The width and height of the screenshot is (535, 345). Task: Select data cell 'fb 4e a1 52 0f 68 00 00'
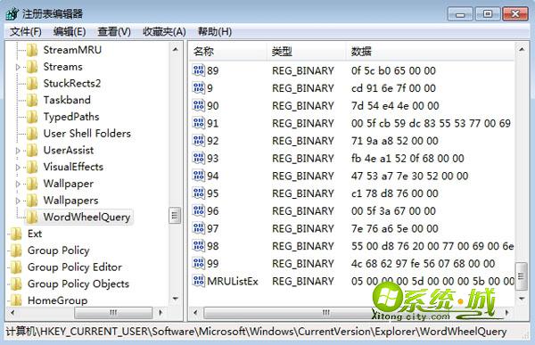[407, 159]
